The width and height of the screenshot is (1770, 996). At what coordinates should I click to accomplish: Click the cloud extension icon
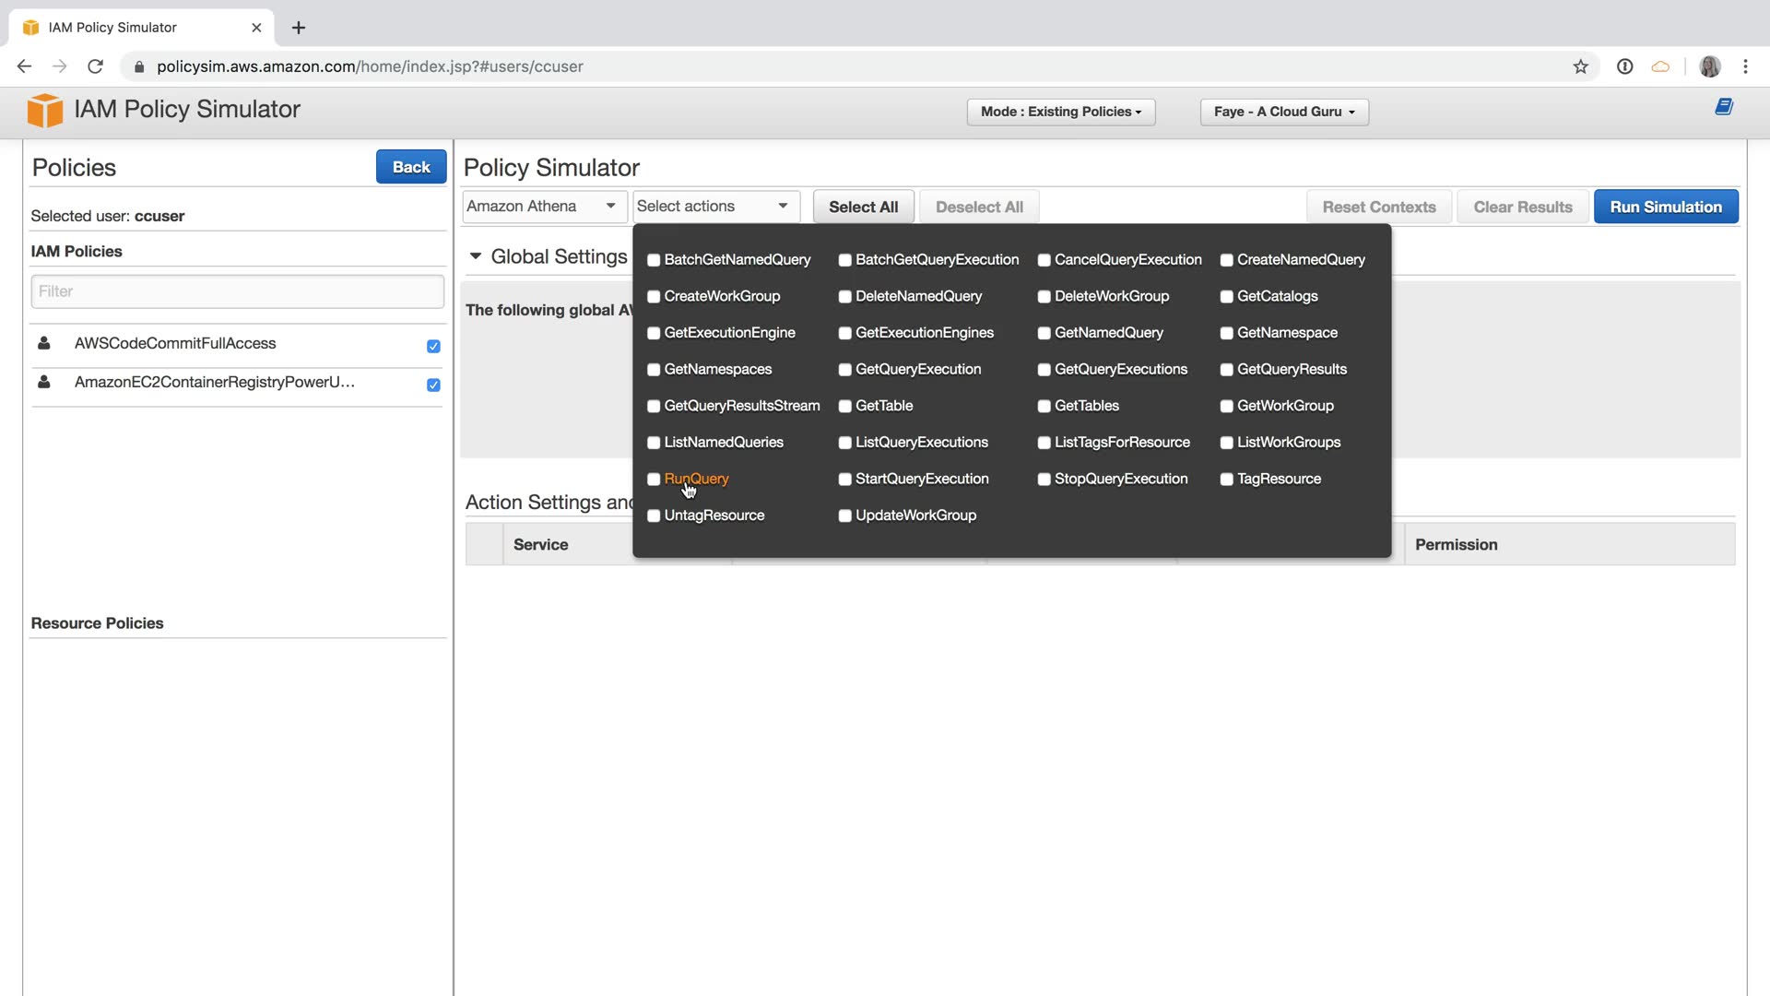[x=1660, y=66]
